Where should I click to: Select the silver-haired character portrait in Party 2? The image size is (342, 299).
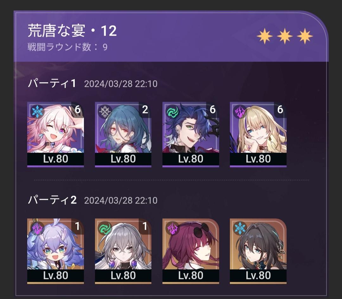[123, 251]
